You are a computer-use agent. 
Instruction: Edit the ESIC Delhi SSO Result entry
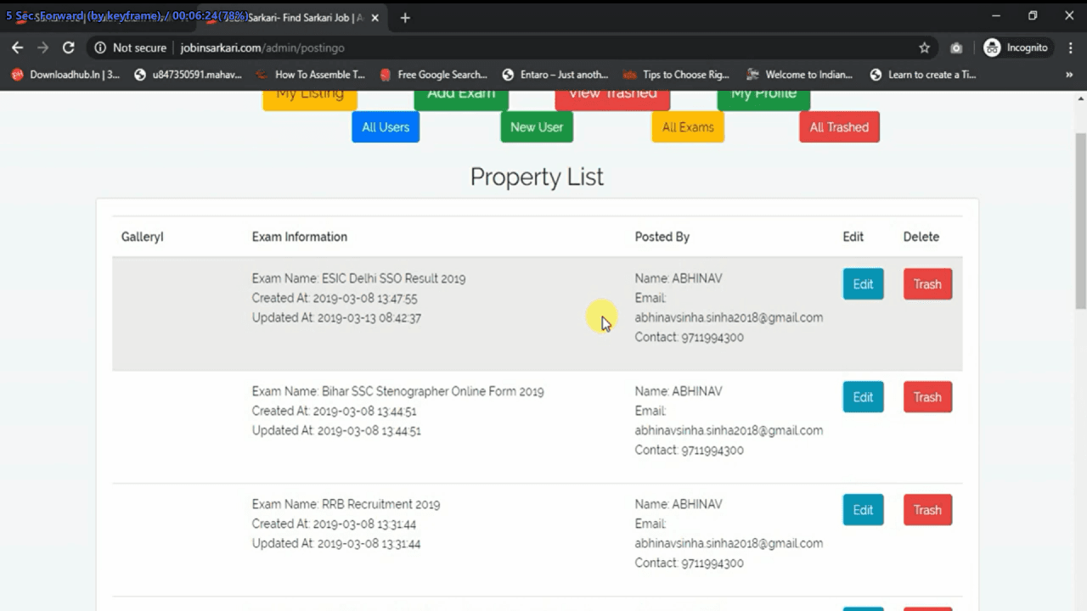(x=863, y=284)
